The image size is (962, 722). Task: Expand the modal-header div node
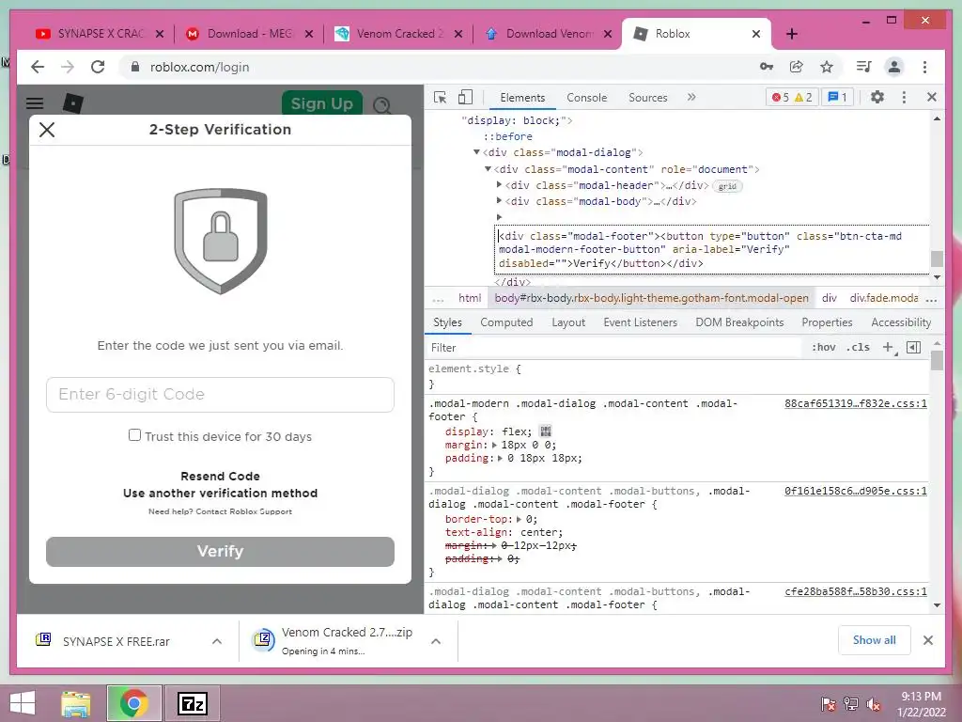click(x=499, y=184)
